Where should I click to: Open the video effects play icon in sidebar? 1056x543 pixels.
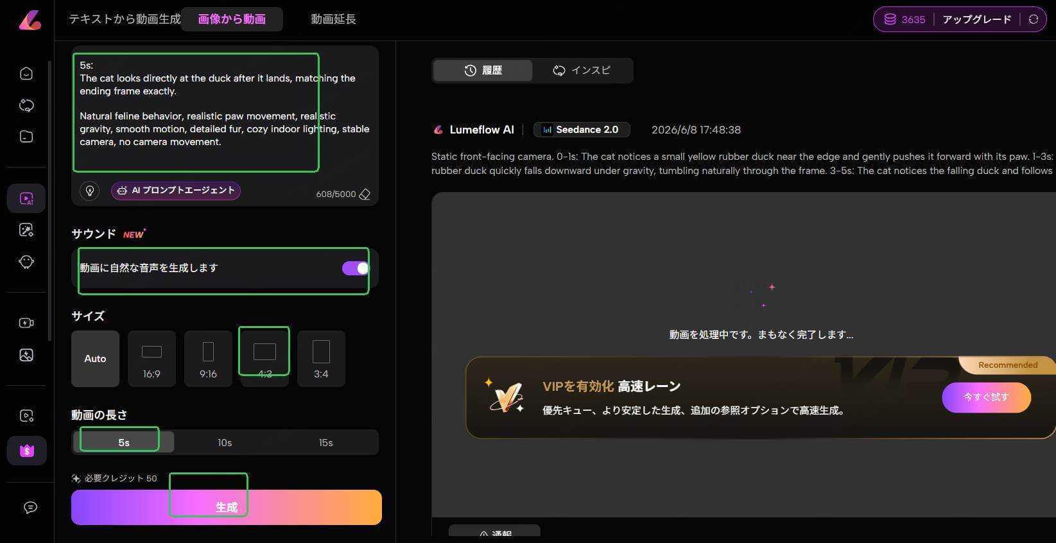point(26,416)
